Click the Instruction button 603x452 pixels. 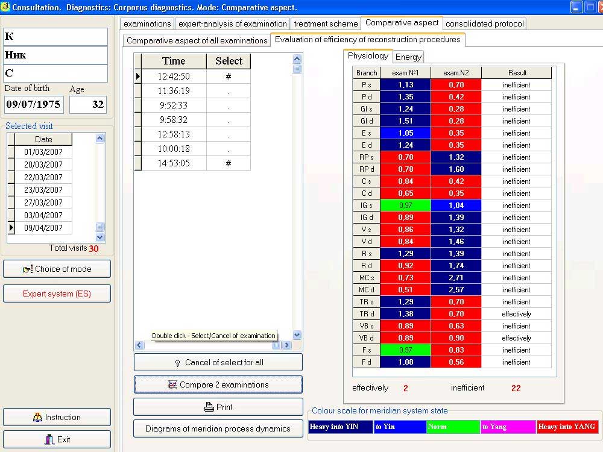click(x=57, y=418)
